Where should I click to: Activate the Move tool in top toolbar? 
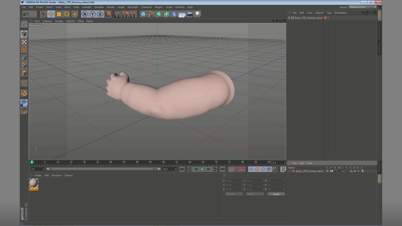coord(51,14)
